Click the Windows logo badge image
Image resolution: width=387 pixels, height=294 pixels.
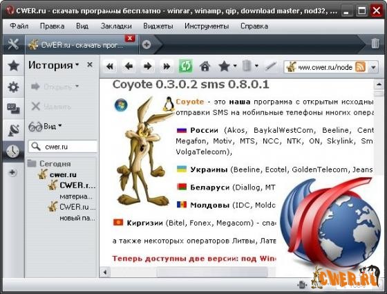pyautogui.click(x=121, y=104)
